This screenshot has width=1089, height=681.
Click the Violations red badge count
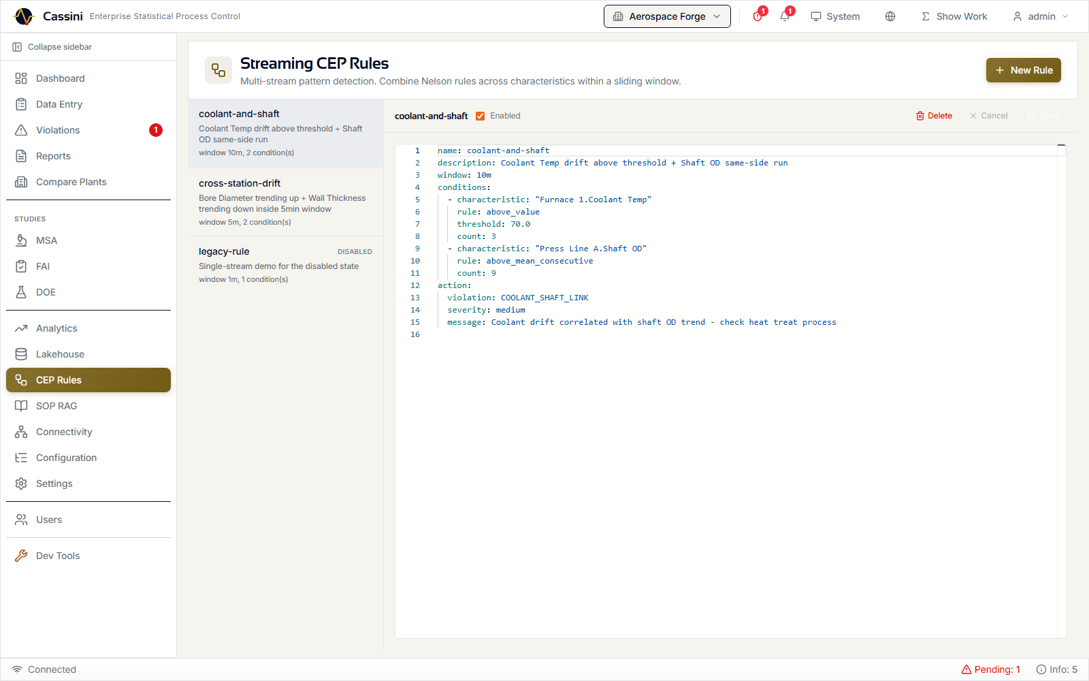click(156, 130)
